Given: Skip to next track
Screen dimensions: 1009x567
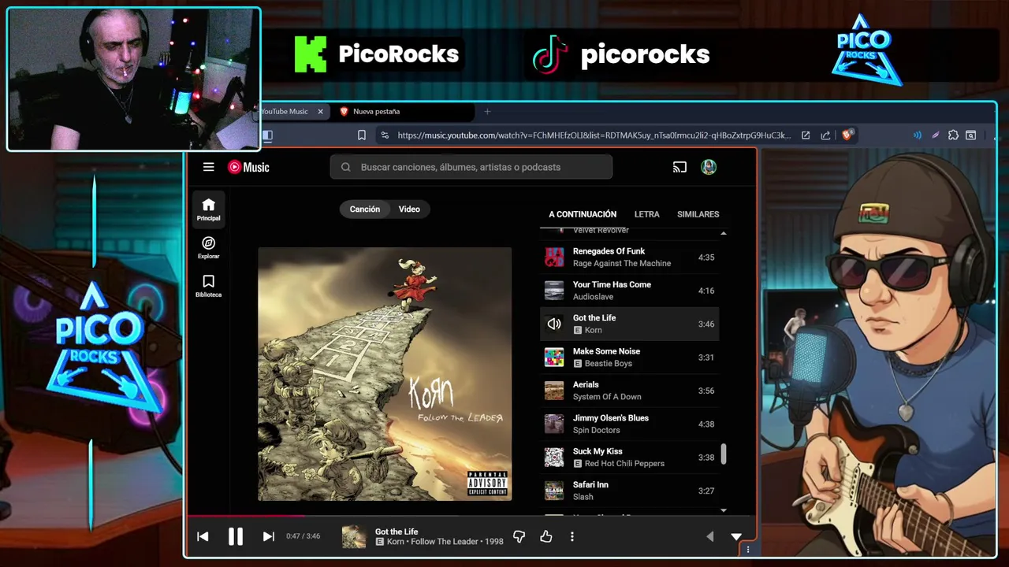Looking at the screenshot, I should pos(268,536).
